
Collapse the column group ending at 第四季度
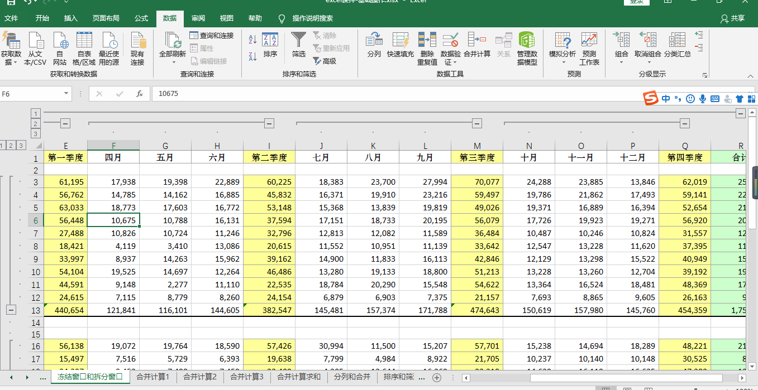685,123
